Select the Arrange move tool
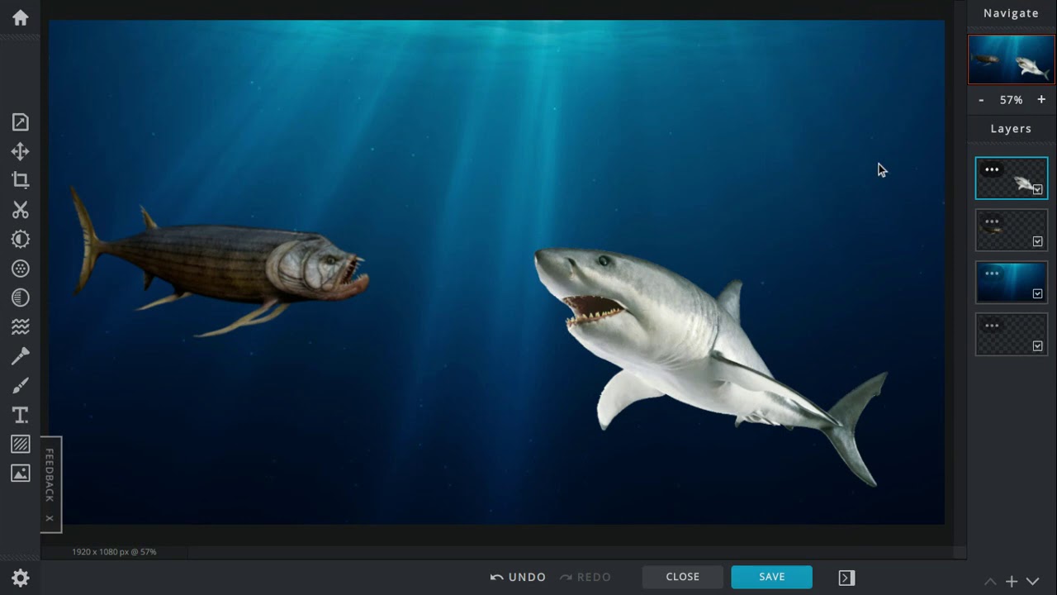1057x595 pixels. click(21, 151)
